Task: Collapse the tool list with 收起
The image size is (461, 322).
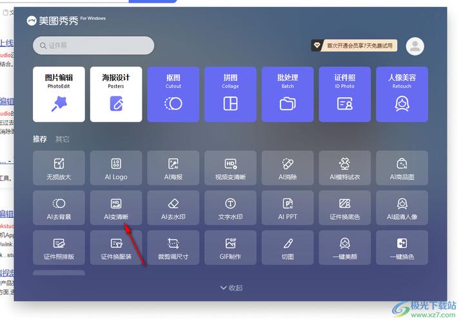Action: 231,288
